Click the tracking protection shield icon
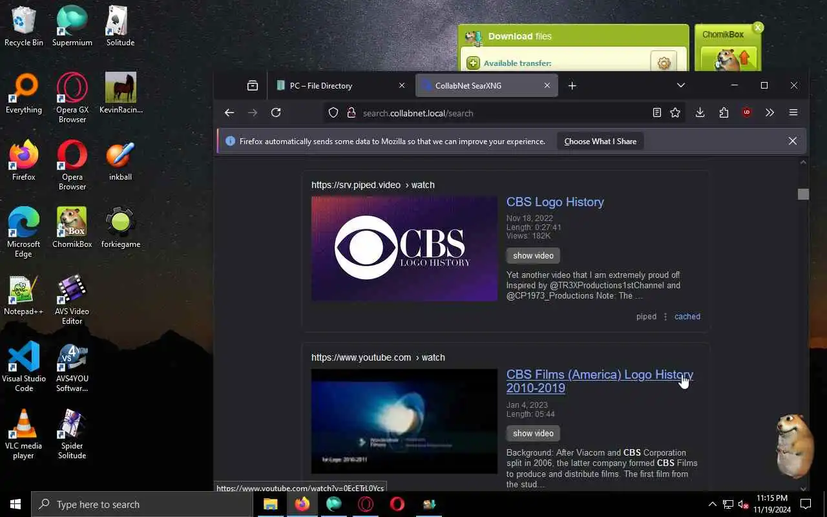The height and width of the screenshot is (517, 827). tap(333, 112)
